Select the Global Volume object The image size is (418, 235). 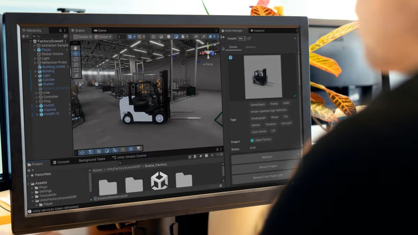52,54
